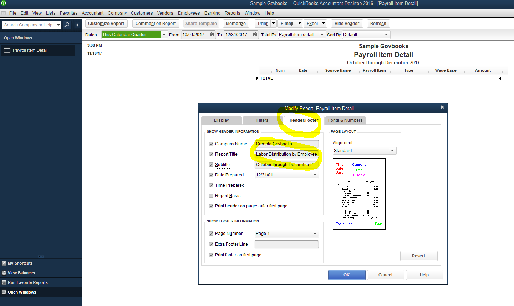This screenshot has height=306, width=514.
Task: Open the Page Number dropdown
Action: coord(315,233)
